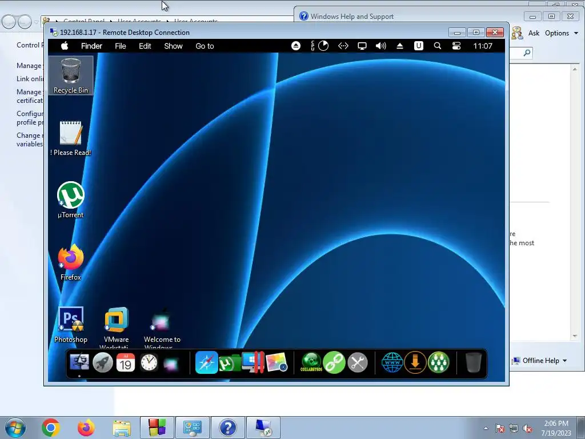585x439 pixels.
Task: Open the Show menu
Action: pyautogui.click(x=173, y=46)
